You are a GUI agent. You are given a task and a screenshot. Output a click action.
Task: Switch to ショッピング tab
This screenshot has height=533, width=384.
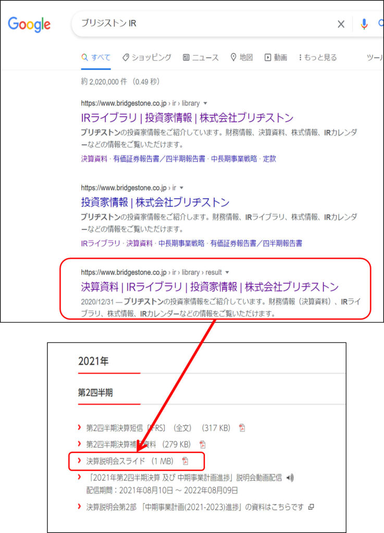coord(147,57)
